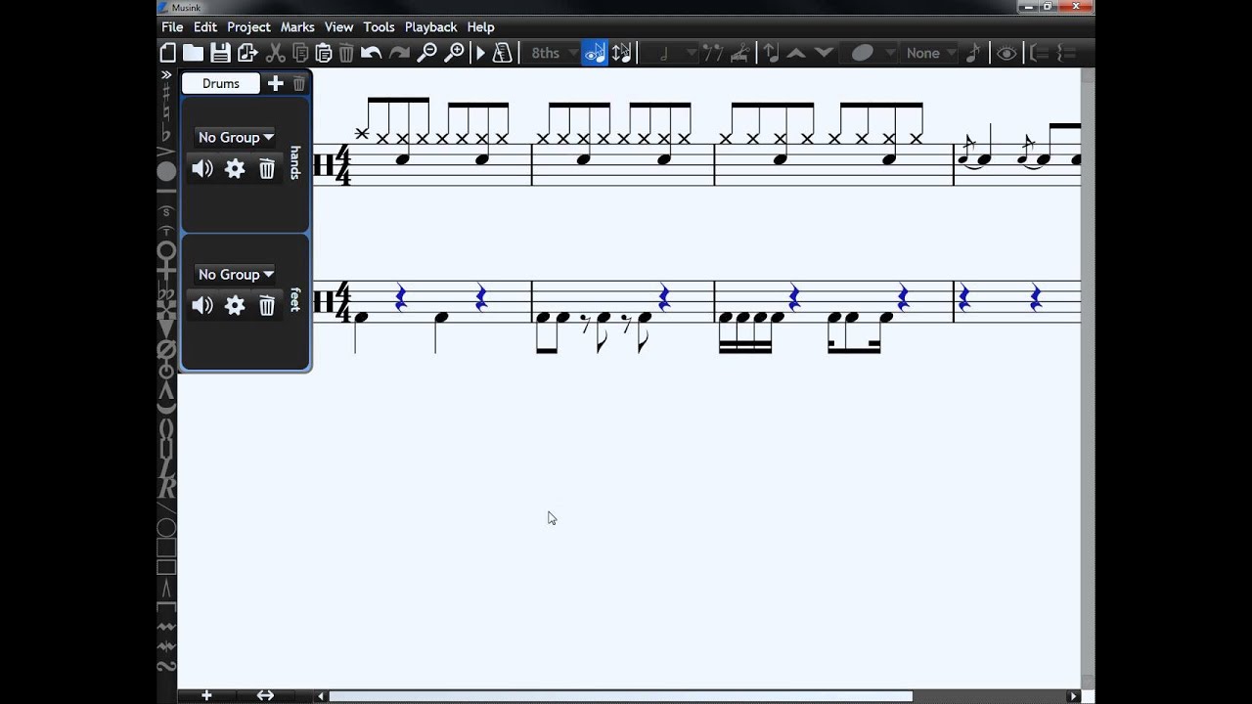This screenshot has width=1252, height=704.
Task: Undo the last action
Action: point(371,53)
